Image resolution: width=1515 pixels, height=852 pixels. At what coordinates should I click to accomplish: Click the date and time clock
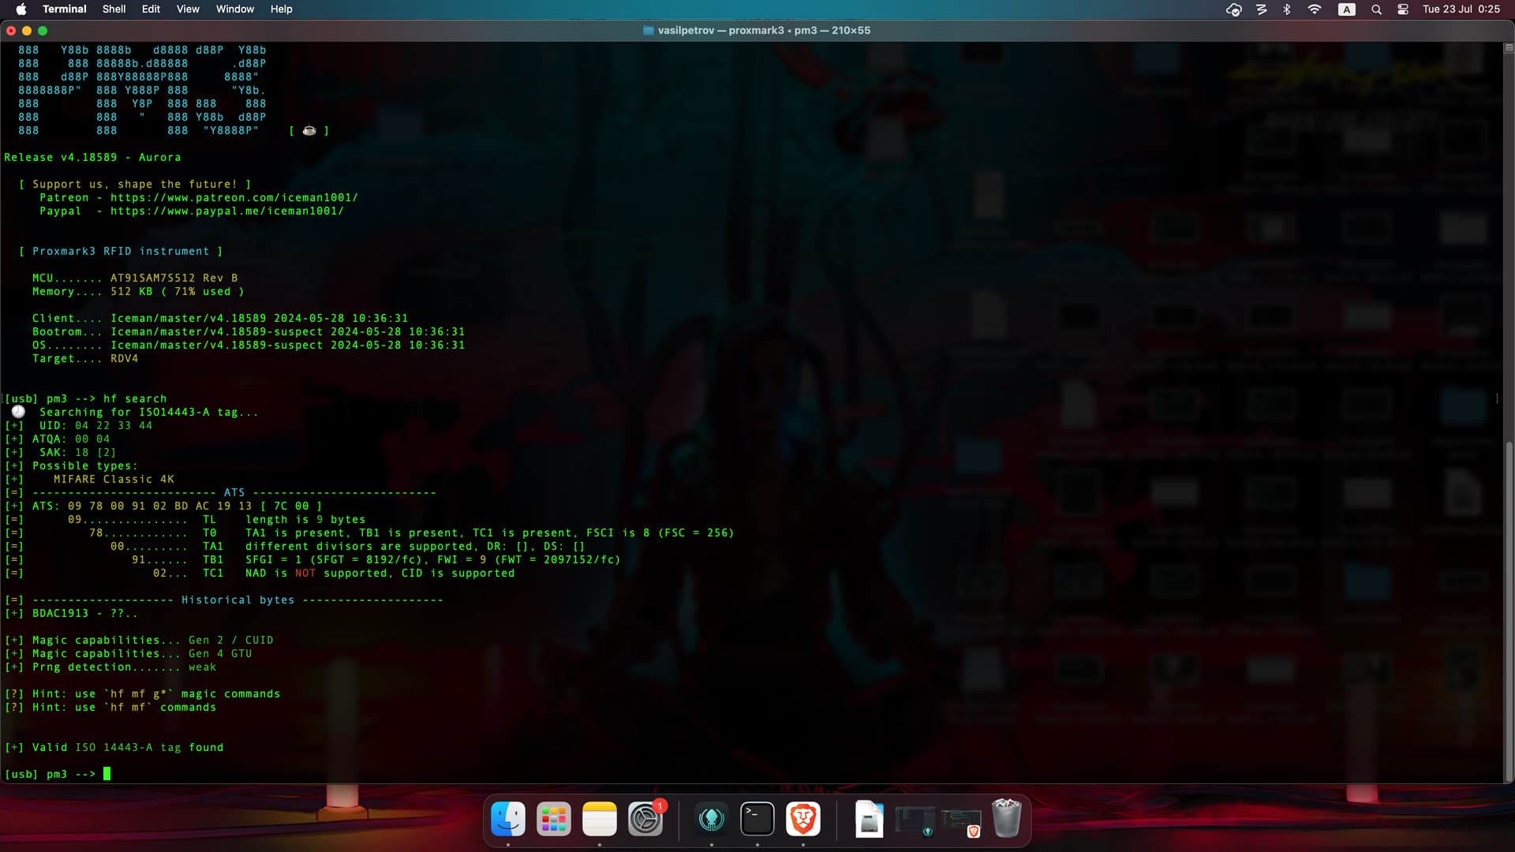[1461, 9]
